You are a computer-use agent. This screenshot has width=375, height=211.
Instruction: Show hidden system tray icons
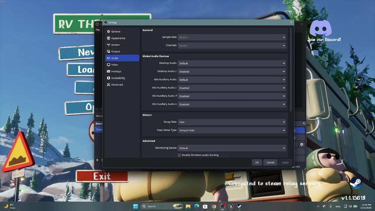click(x=318, y=206)
